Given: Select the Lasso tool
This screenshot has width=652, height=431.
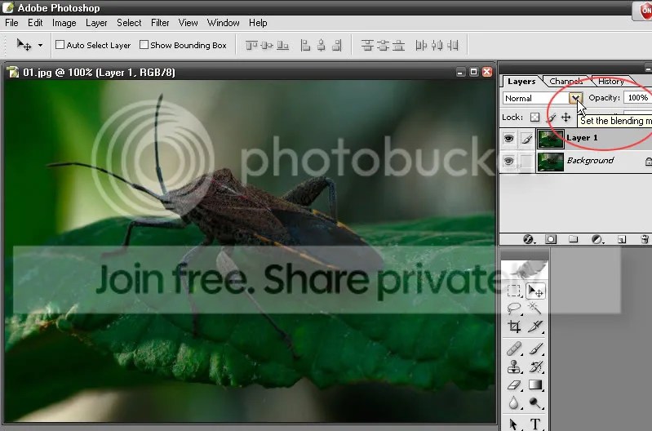Looking at the screenshot, I should coord(514,309).
